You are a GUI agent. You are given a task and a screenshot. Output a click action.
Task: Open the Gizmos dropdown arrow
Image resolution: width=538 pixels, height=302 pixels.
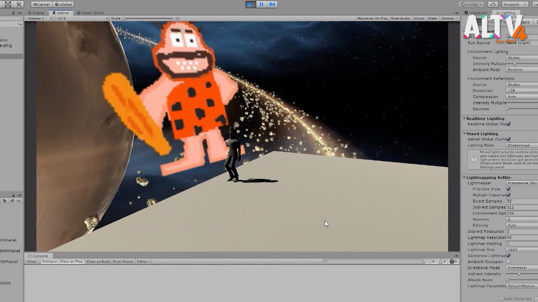(x=456, y=18)
